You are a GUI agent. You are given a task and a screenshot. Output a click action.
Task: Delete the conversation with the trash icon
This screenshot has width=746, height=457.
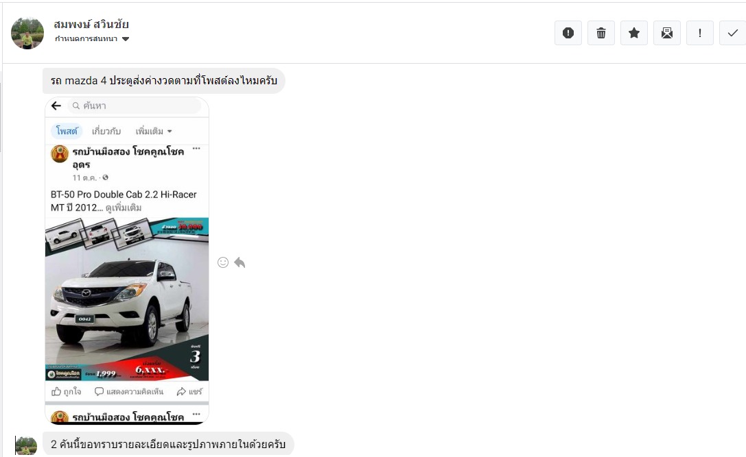[601, 33]
